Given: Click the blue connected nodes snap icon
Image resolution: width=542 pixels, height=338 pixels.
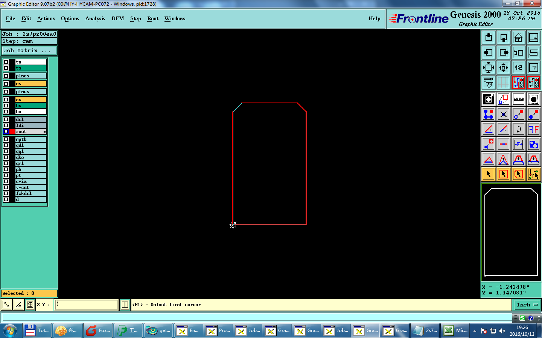Looking at the screenshot, I should coord(489,114).
